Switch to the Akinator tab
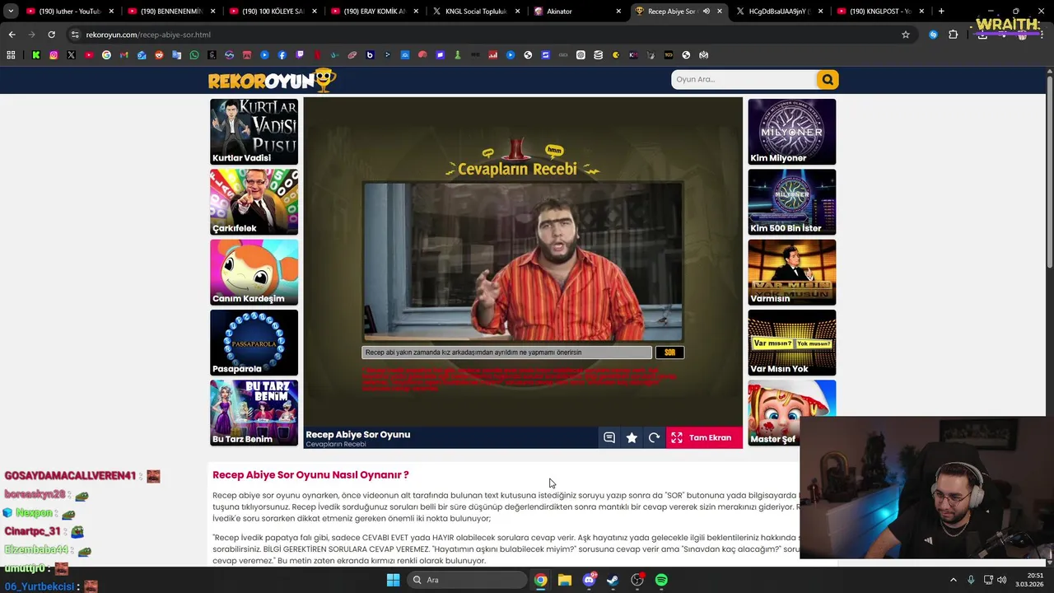The width and height of the screenshot is (1054, 593). (576, 12)
